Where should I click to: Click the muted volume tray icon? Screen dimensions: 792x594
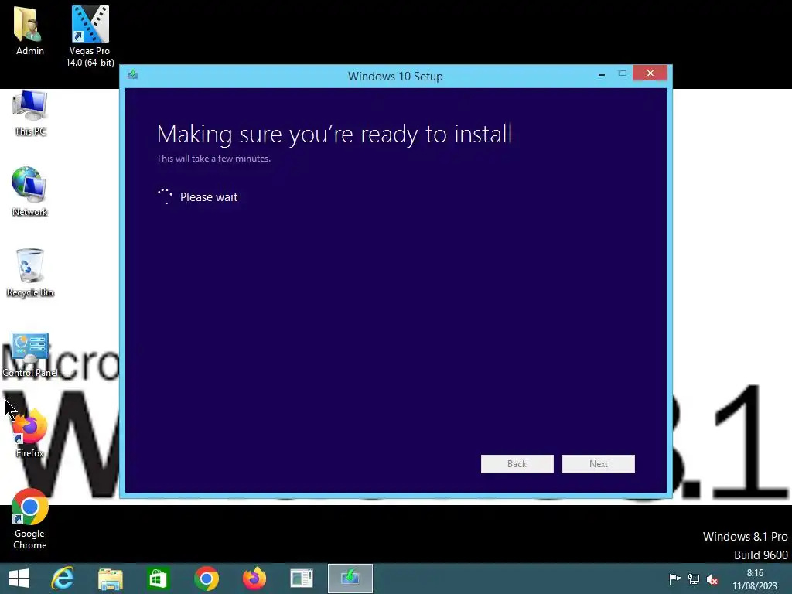[x=712, y=579]
